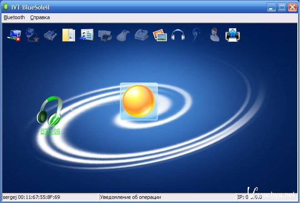Click the Serial Port service icon

[50, 35]
